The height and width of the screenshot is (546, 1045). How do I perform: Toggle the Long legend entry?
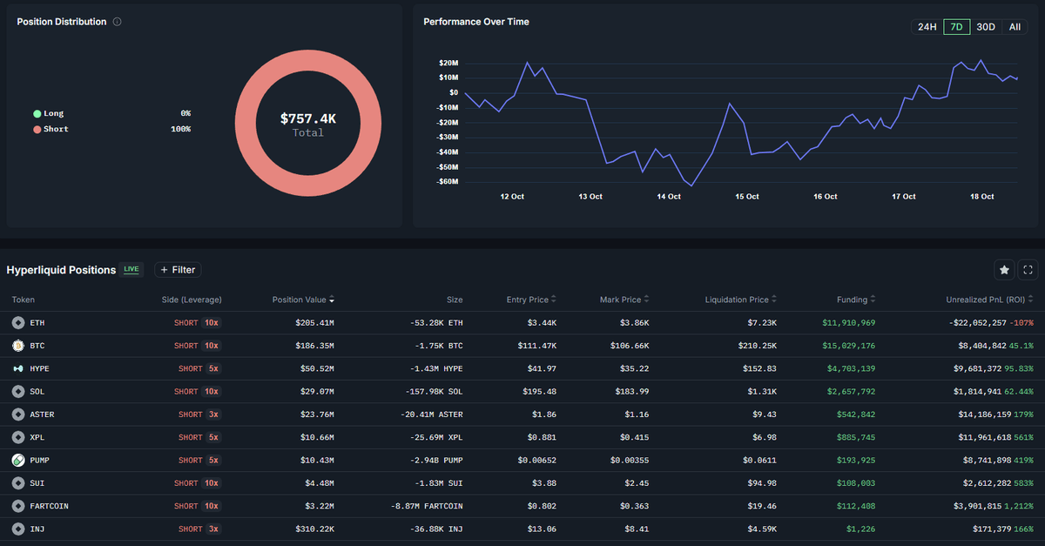(x=49, y=113)
